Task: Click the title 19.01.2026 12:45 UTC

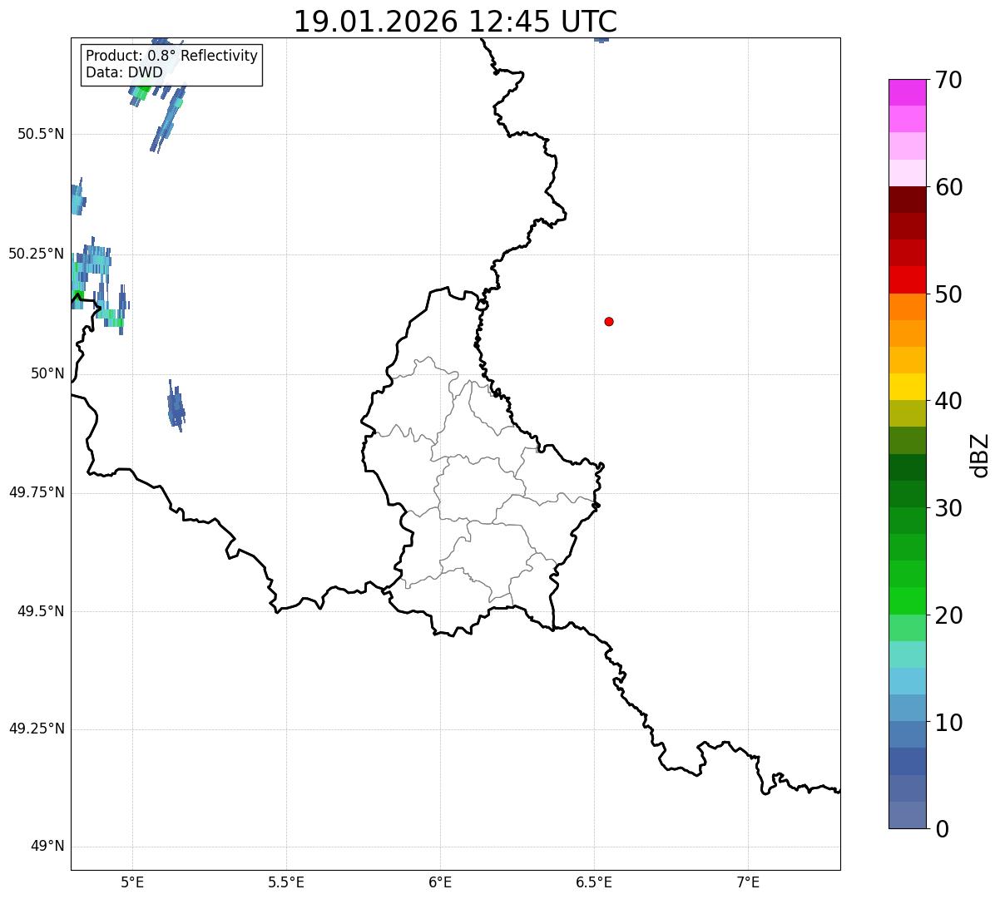Action: coord(455,22)
